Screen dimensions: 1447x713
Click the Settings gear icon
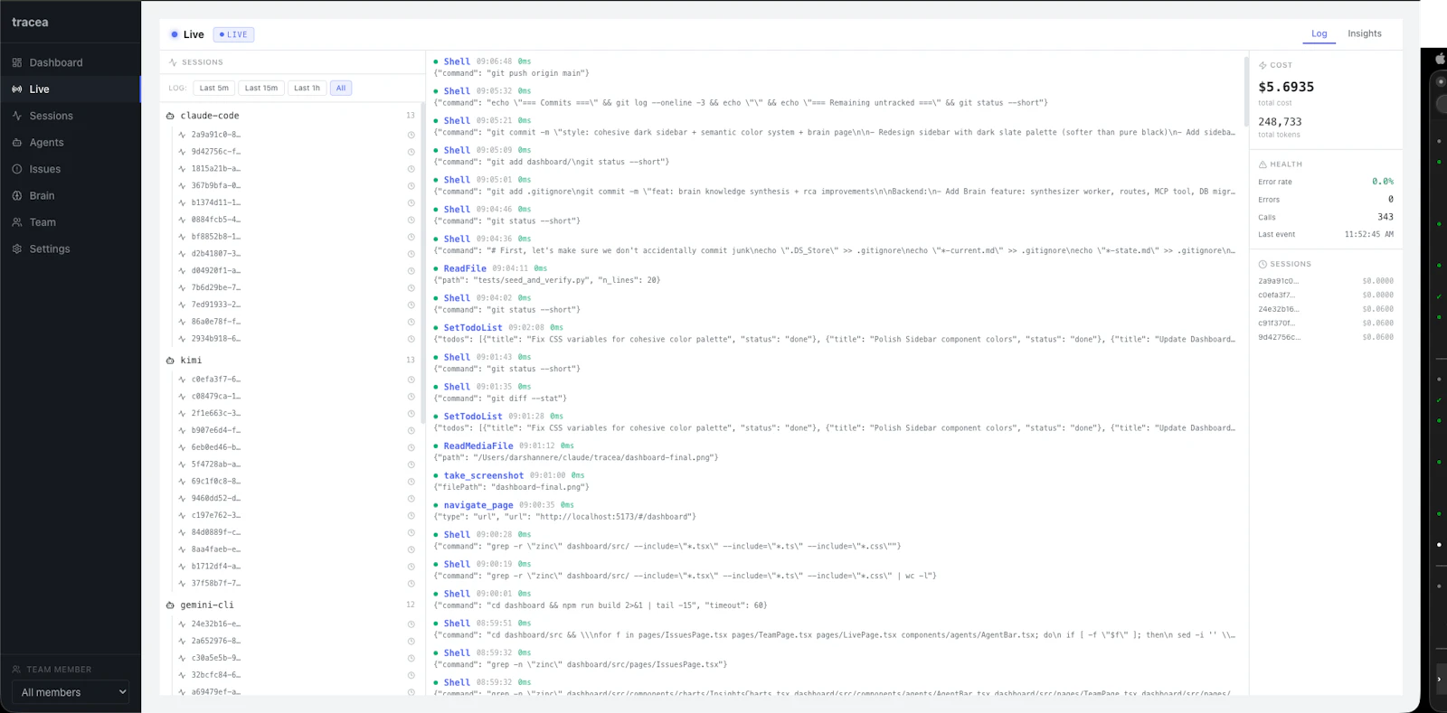[x=17, y=249]
